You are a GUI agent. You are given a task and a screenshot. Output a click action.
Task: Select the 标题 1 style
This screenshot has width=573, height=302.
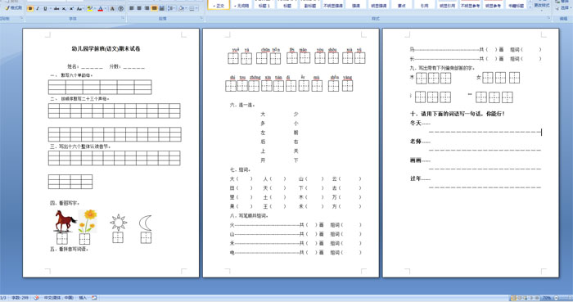264,5
